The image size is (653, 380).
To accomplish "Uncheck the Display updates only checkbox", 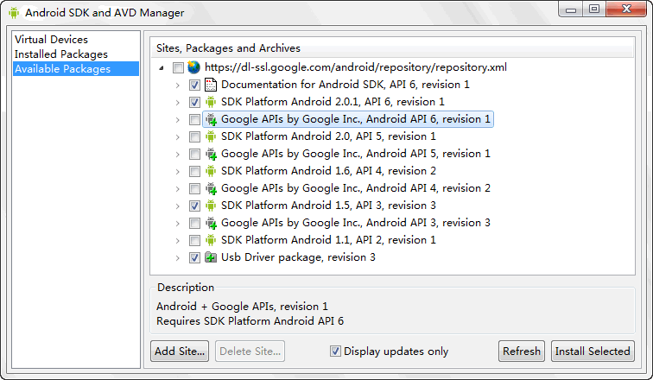I will click(335, 351).
